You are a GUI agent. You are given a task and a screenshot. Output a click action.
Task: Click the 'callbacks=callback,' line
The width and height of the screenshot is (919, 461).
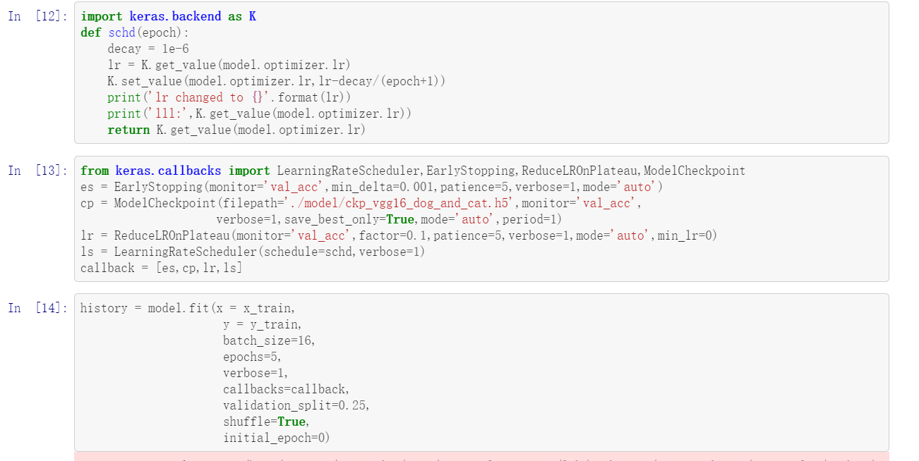click(286, 389)
